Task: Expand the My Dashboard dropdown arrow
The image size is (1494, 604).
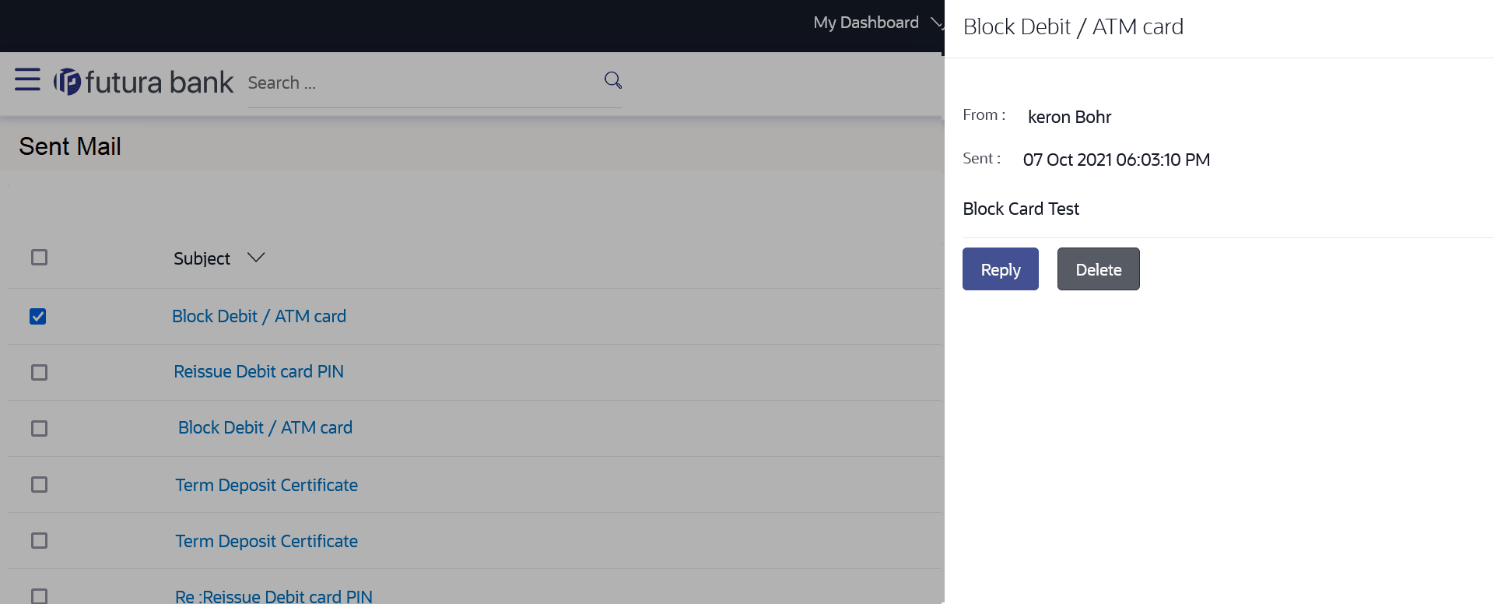Action: pyautogui.click(x=937, y=23)
